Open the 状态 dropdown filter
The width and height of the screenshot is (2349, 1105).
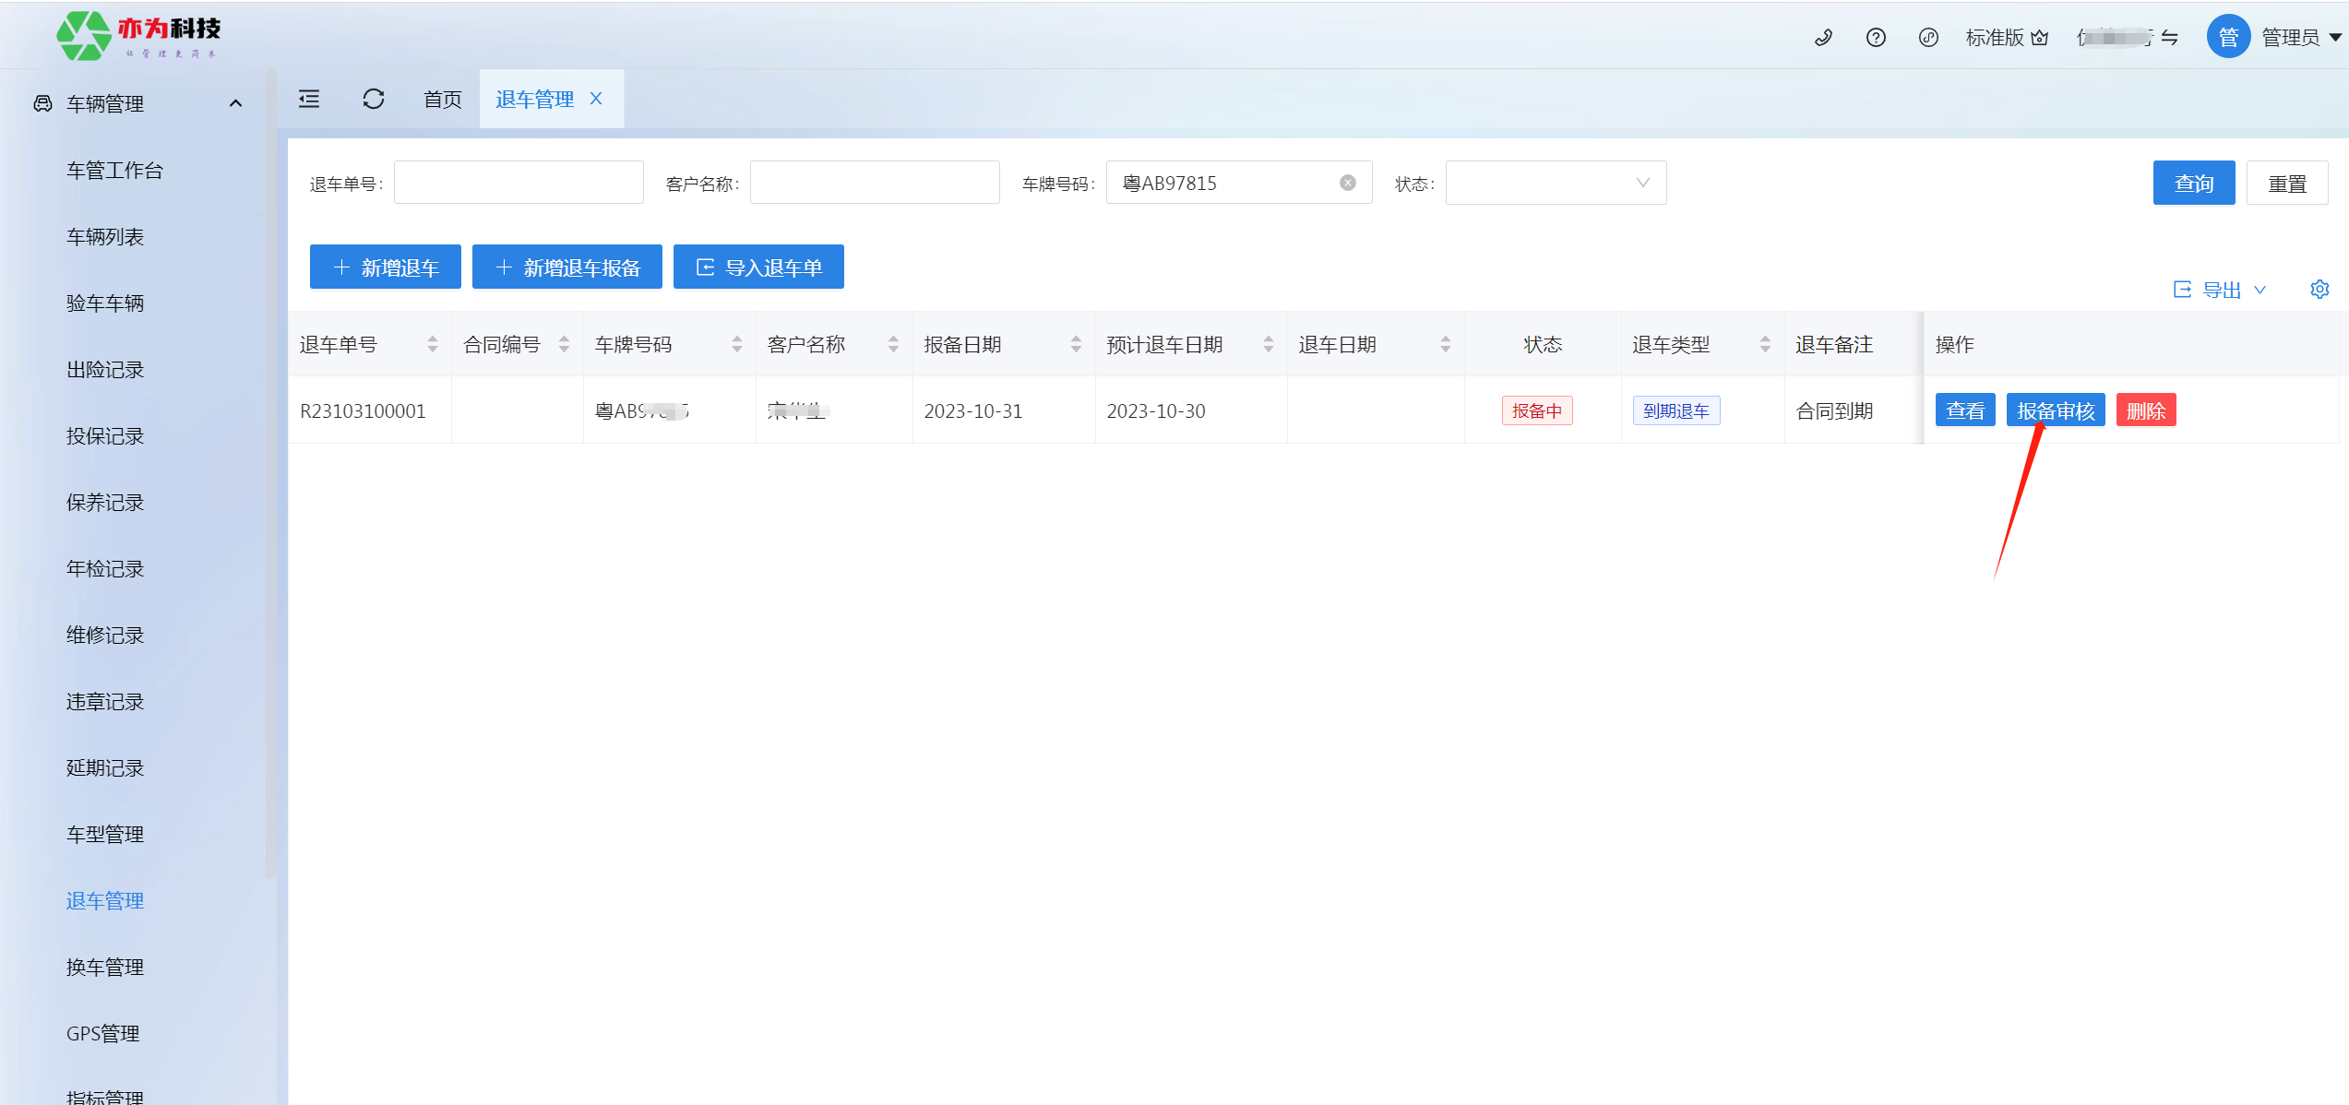(1556, 183)
